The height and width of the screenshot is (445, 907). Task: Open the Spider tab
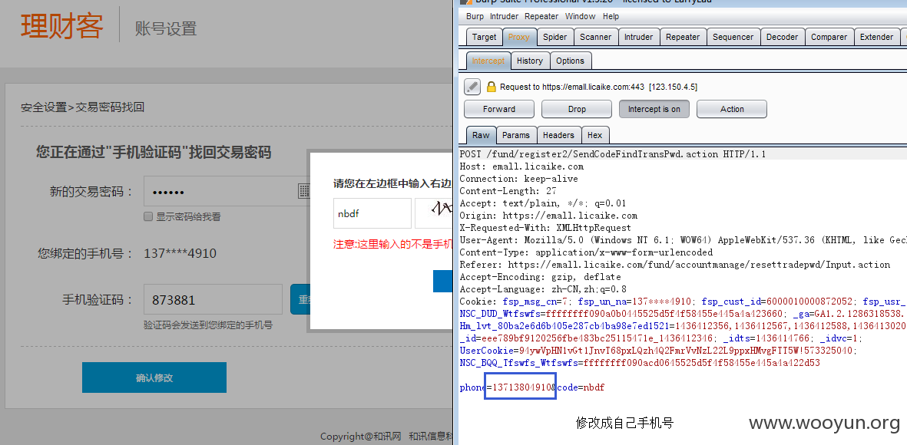tap(554, 37)
